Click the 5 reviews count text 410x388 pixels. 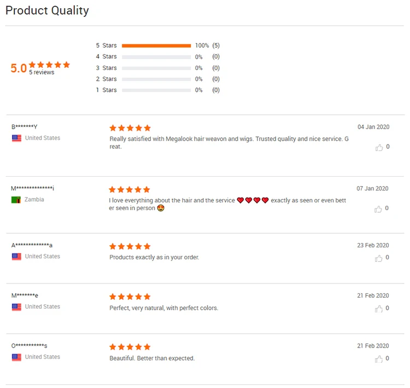coord(42,73)
